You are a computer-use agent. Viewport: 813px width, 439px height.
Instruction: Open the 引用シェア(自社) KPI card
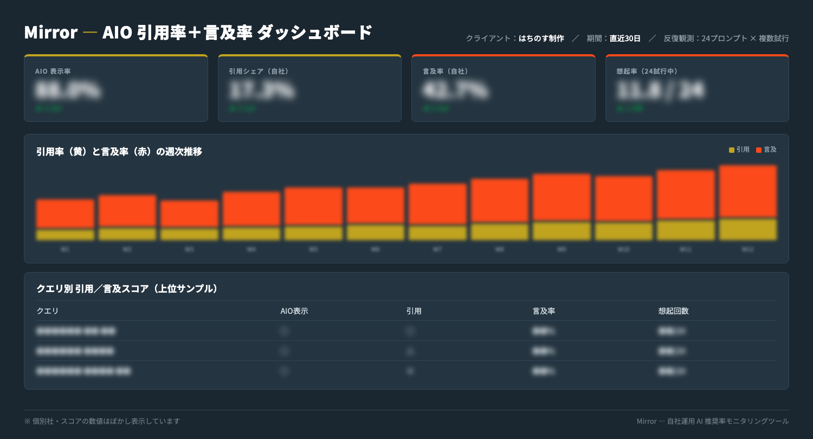309,88
